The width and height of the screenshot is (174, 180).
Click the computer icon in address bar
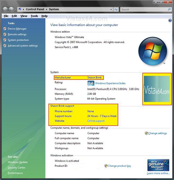(x=20, y=9)
